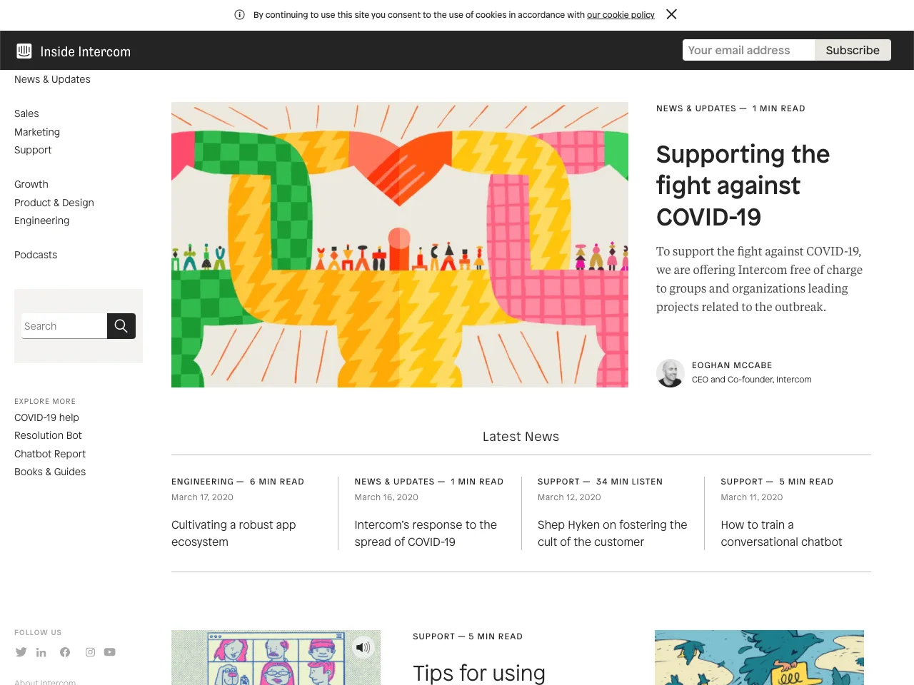Open the YouTube social icon
Image resolution: width=914 pixels, height=685 pixels.
click(x=110, y=652)
